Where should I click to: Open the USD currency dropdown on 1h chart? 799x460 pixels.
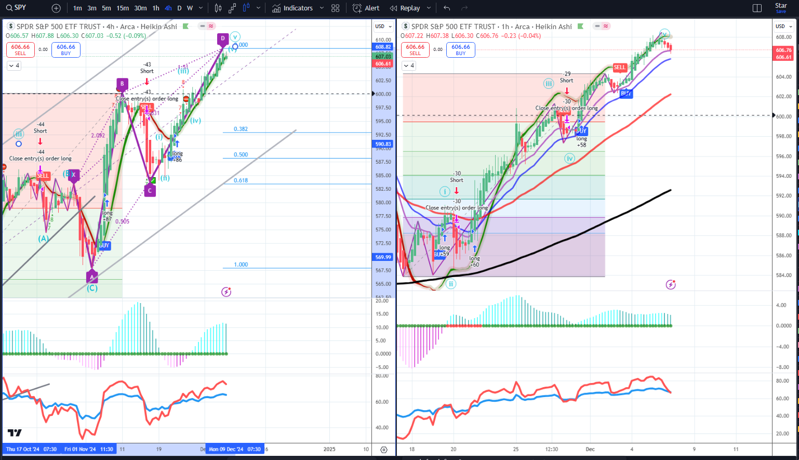point(784,27)
